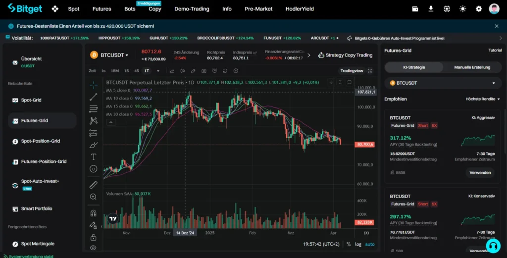Toggle lock all drawings

(x=94, y=237)
